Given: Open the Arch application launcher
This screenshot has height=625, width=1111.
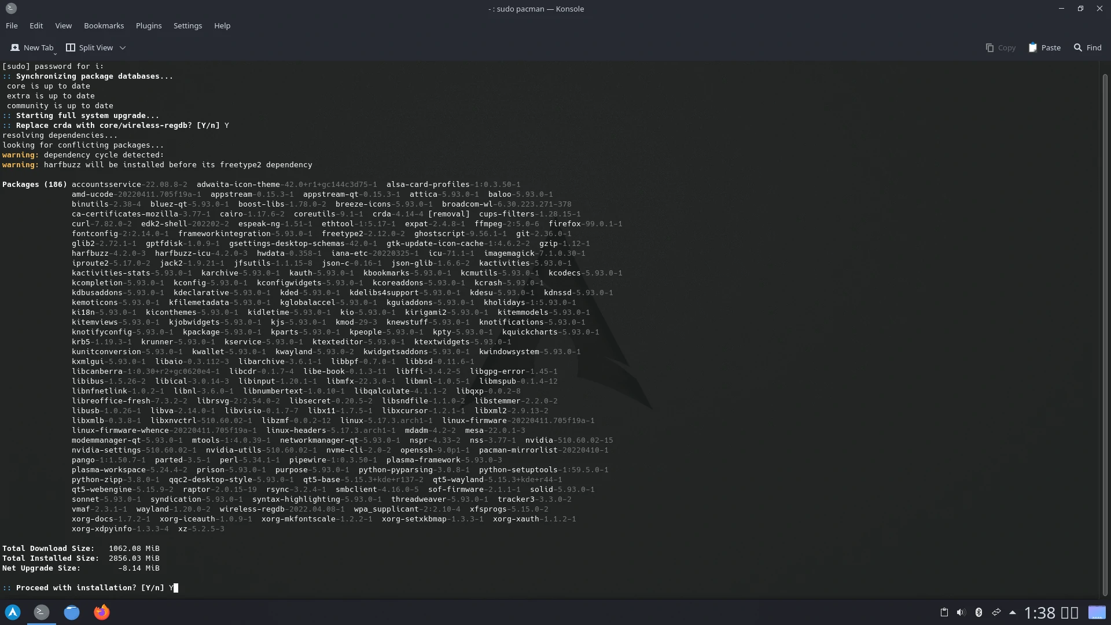Looking at the screenshot, I should coord(13,612).
